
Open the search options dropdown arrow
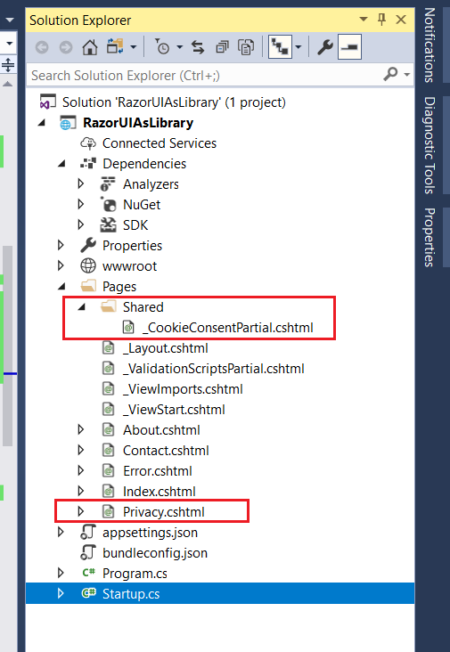(x=407, y=75)
